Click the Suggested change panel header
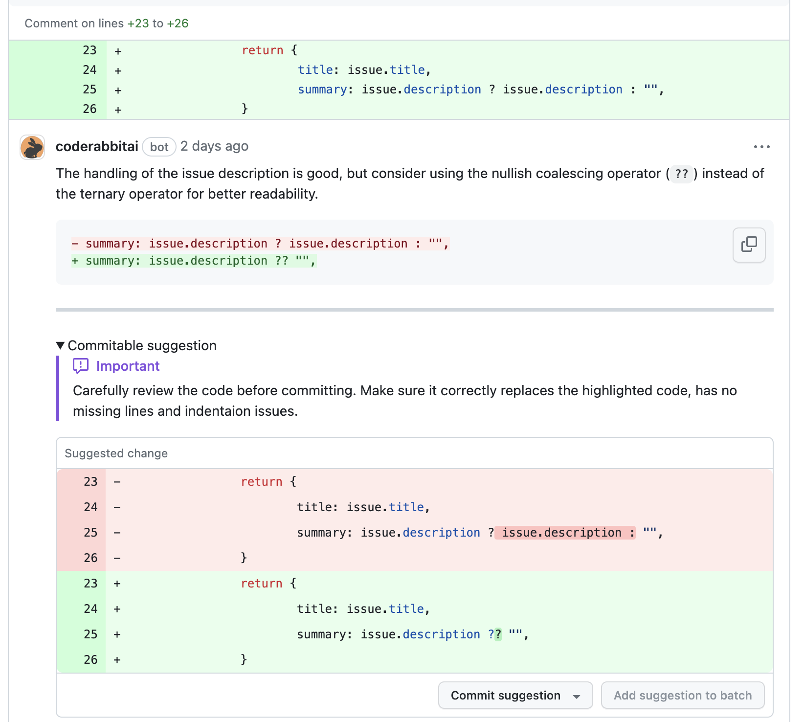 coord(116,453)
